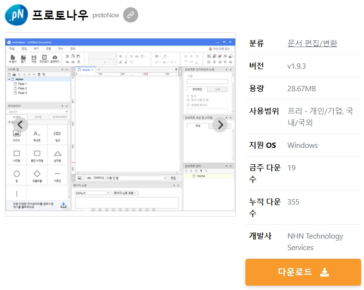Show the next screenshot with right arrow

220,125
